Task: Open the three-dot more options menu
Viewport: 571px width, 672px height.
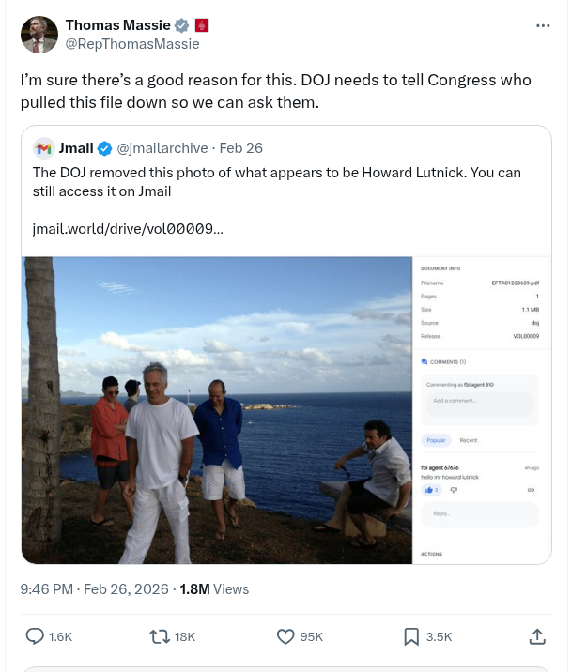Action: coord(543,25)
